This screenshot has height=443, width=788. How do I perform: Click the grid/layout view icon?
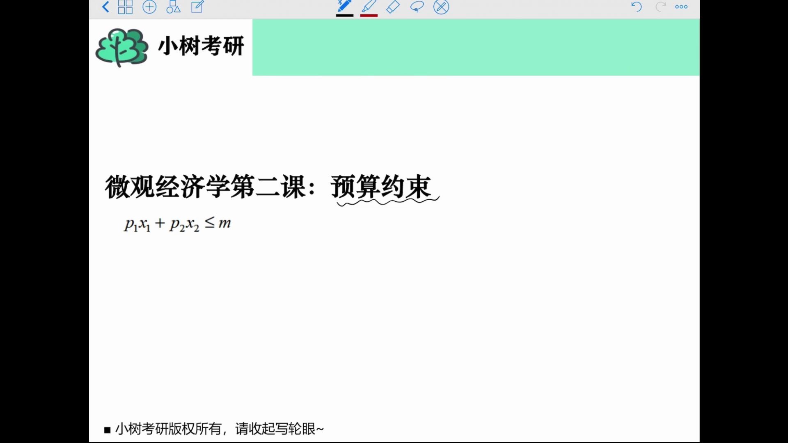[x=125, y=7]
